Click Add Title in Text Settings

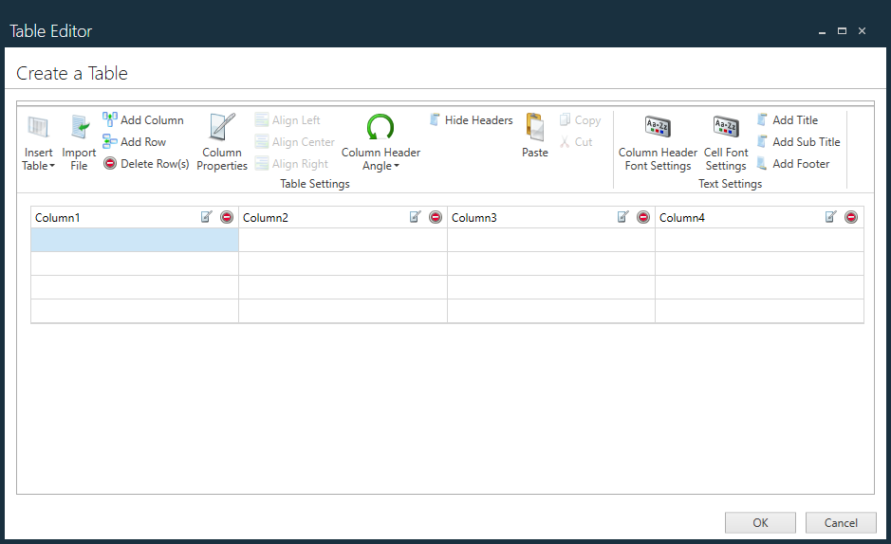(x=788, y=120)
